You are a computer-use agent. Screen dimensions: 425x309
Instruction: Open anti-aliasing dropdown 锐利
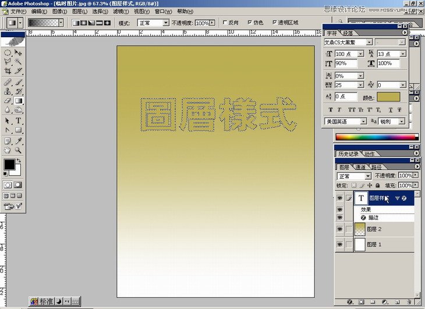(402, 121)
